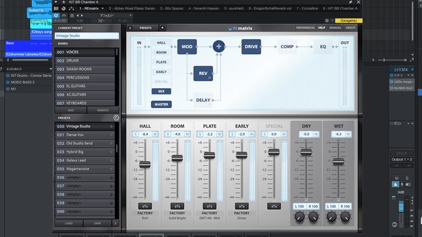Click the preset file page icon
Screen dimensions: 422x237
click(72, 16)
